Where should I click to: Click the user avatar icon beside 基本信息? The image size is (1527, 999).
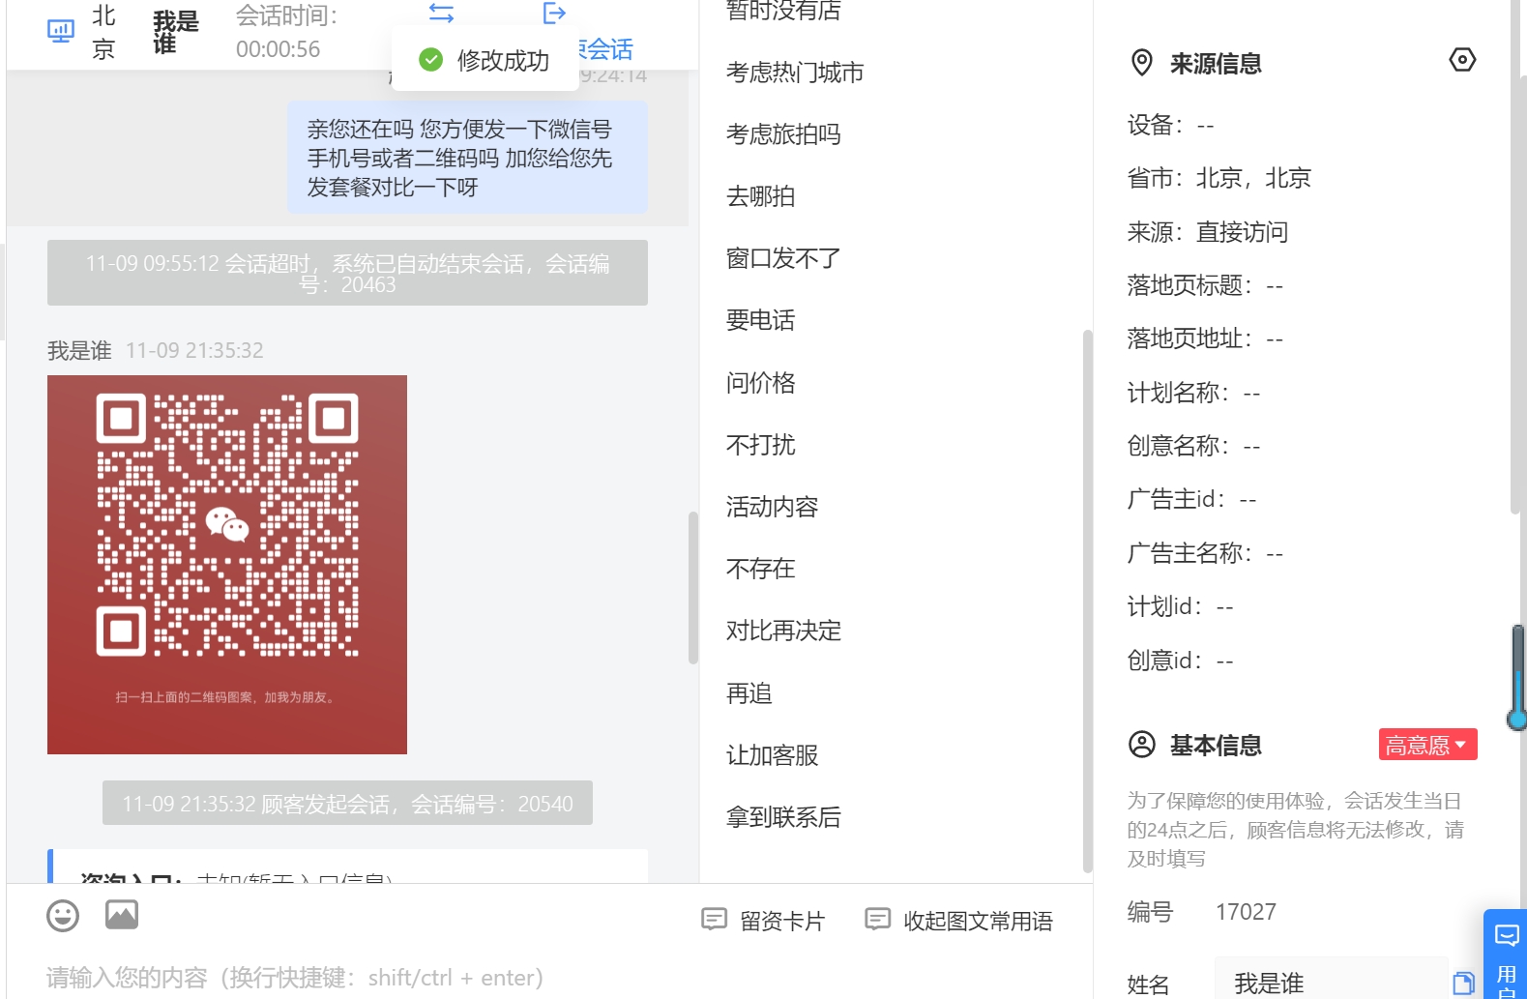1142,745
